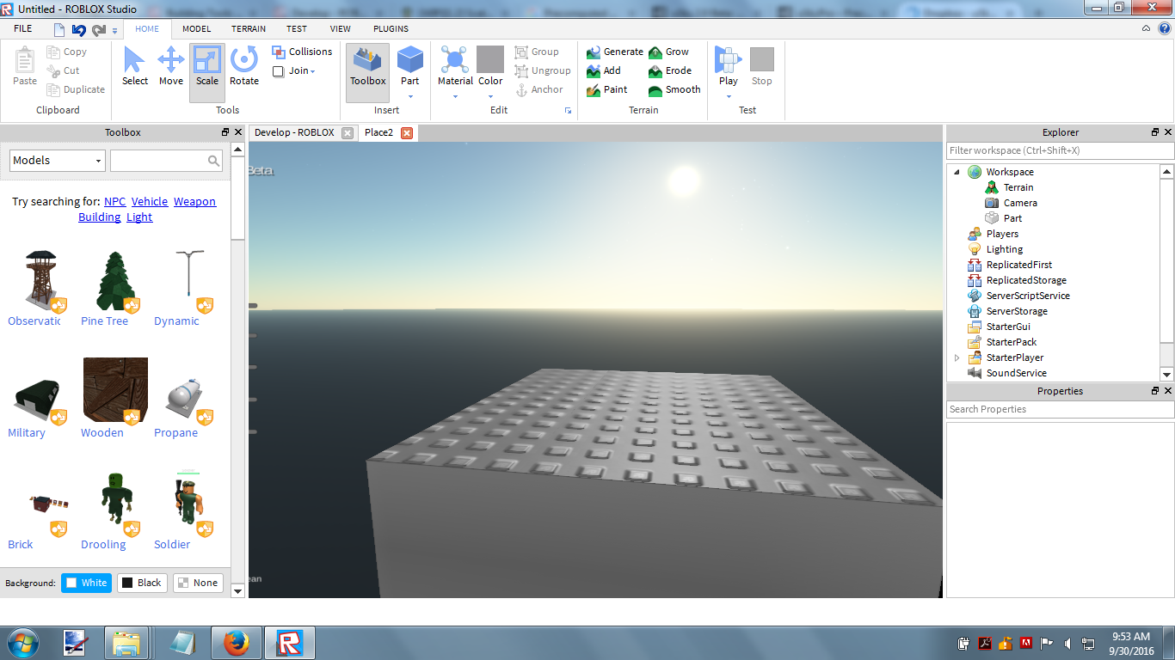The image size is (1175, 660).
Task: Set toolbox background to None
Action: (x=198, y=583)
